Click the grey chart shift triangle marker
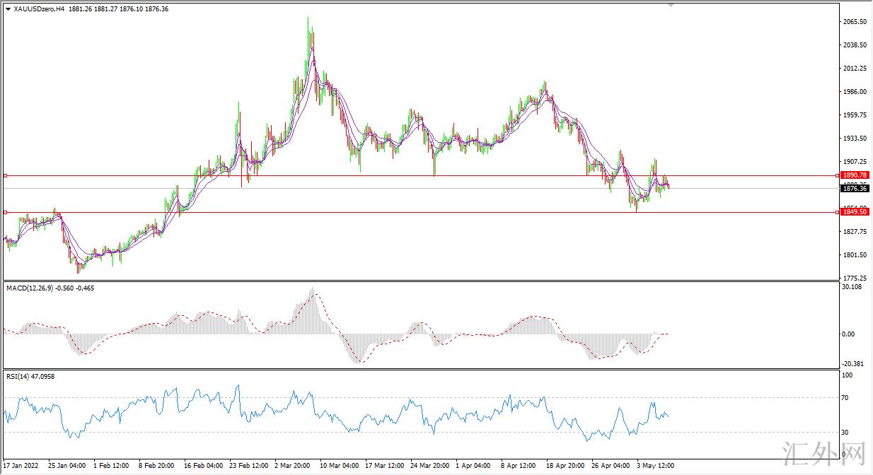This screenshot has height=475, width=873. 671,4
